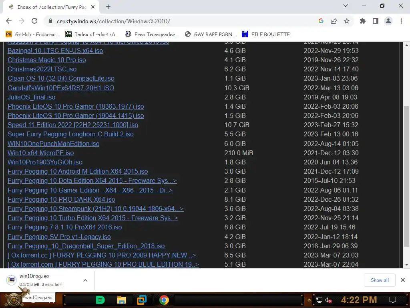This screenshot has height=308, width=410.
Task: Click the '[ OxTorrent.com ]' BLUE EDITION link
Action: pyautogui.click(x=103, y=265)
